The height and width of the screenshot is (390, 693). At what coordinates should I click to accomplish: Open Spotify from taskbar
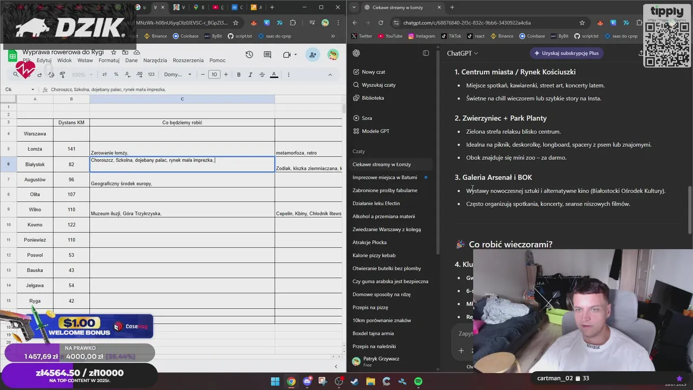pos(419,381)
